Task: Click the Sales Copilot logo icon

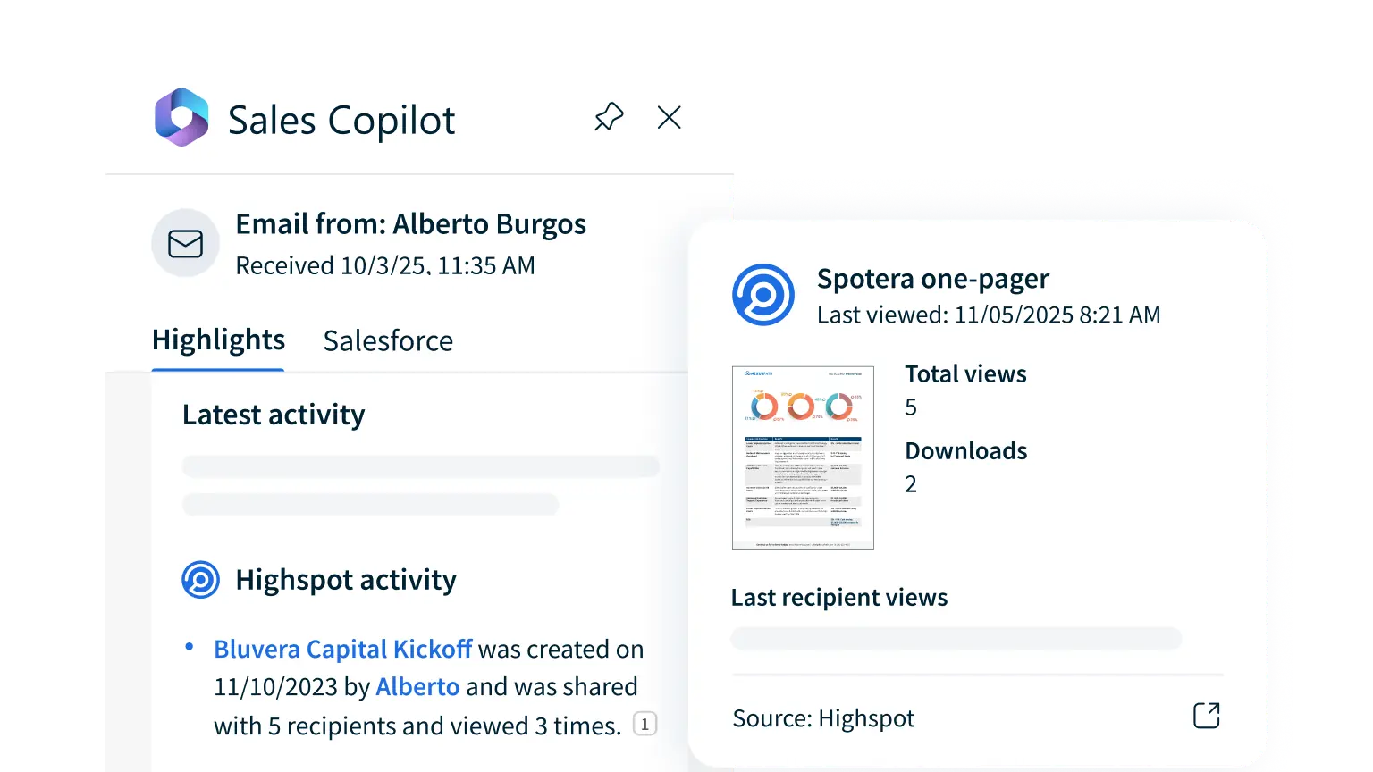Action: (181, 118)
